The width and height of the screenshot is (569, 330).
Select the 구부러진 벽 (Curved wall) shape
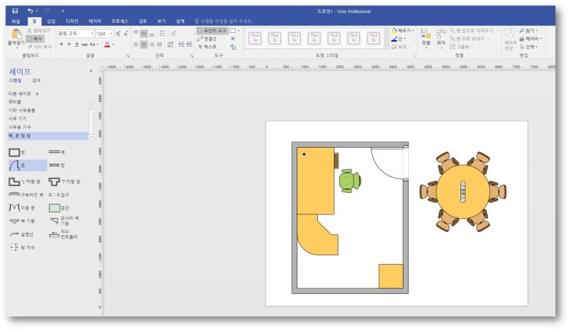click(x=25, y=194)
